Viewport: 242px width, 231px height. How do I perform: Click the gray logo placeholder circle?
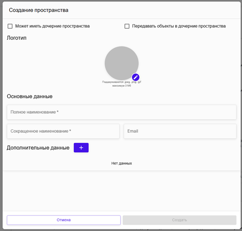(122, 63)
